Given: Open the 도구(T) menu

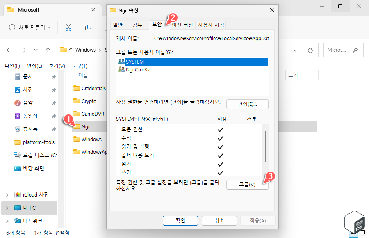Looking at the screenshot, I should pos(79,66).
